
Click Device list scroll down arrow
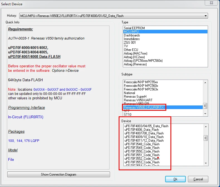pos(206,163)
